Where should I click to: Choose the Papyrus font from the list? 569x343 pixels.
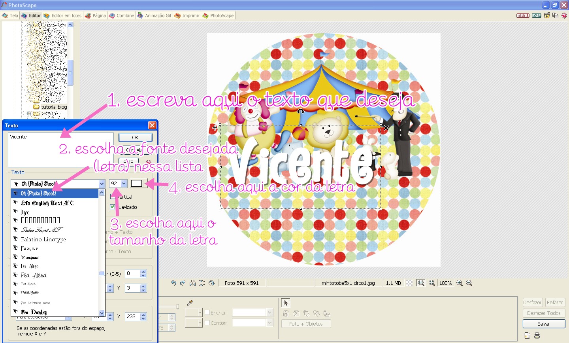55,248
